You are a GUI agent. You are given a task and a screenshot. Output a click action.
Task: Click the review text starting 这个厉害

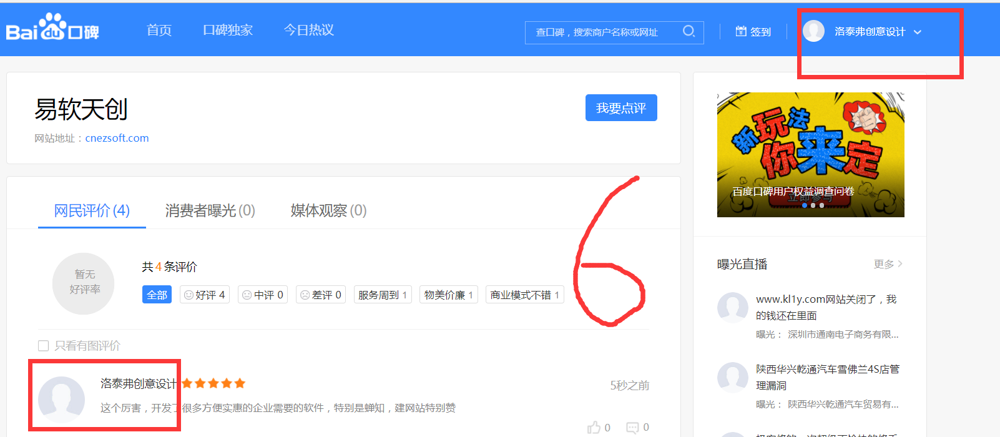278,408
